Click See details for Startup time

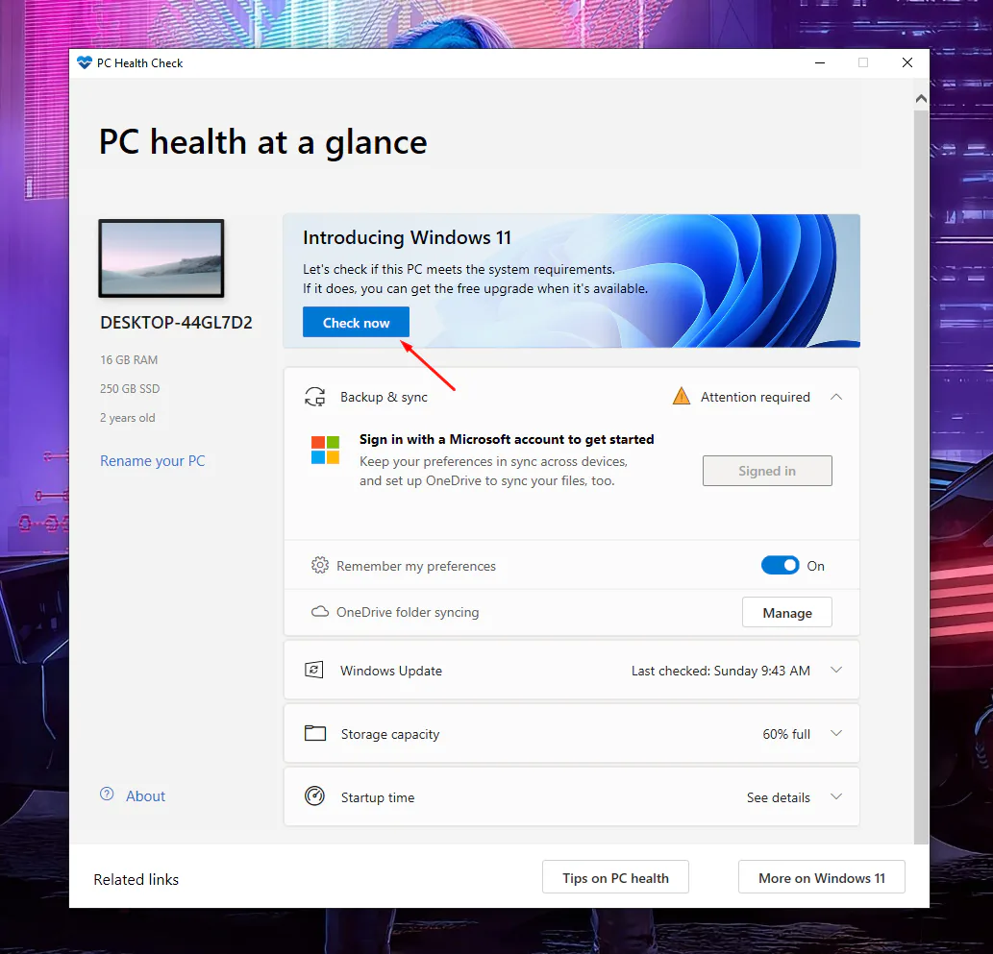(x=779, y=797)
